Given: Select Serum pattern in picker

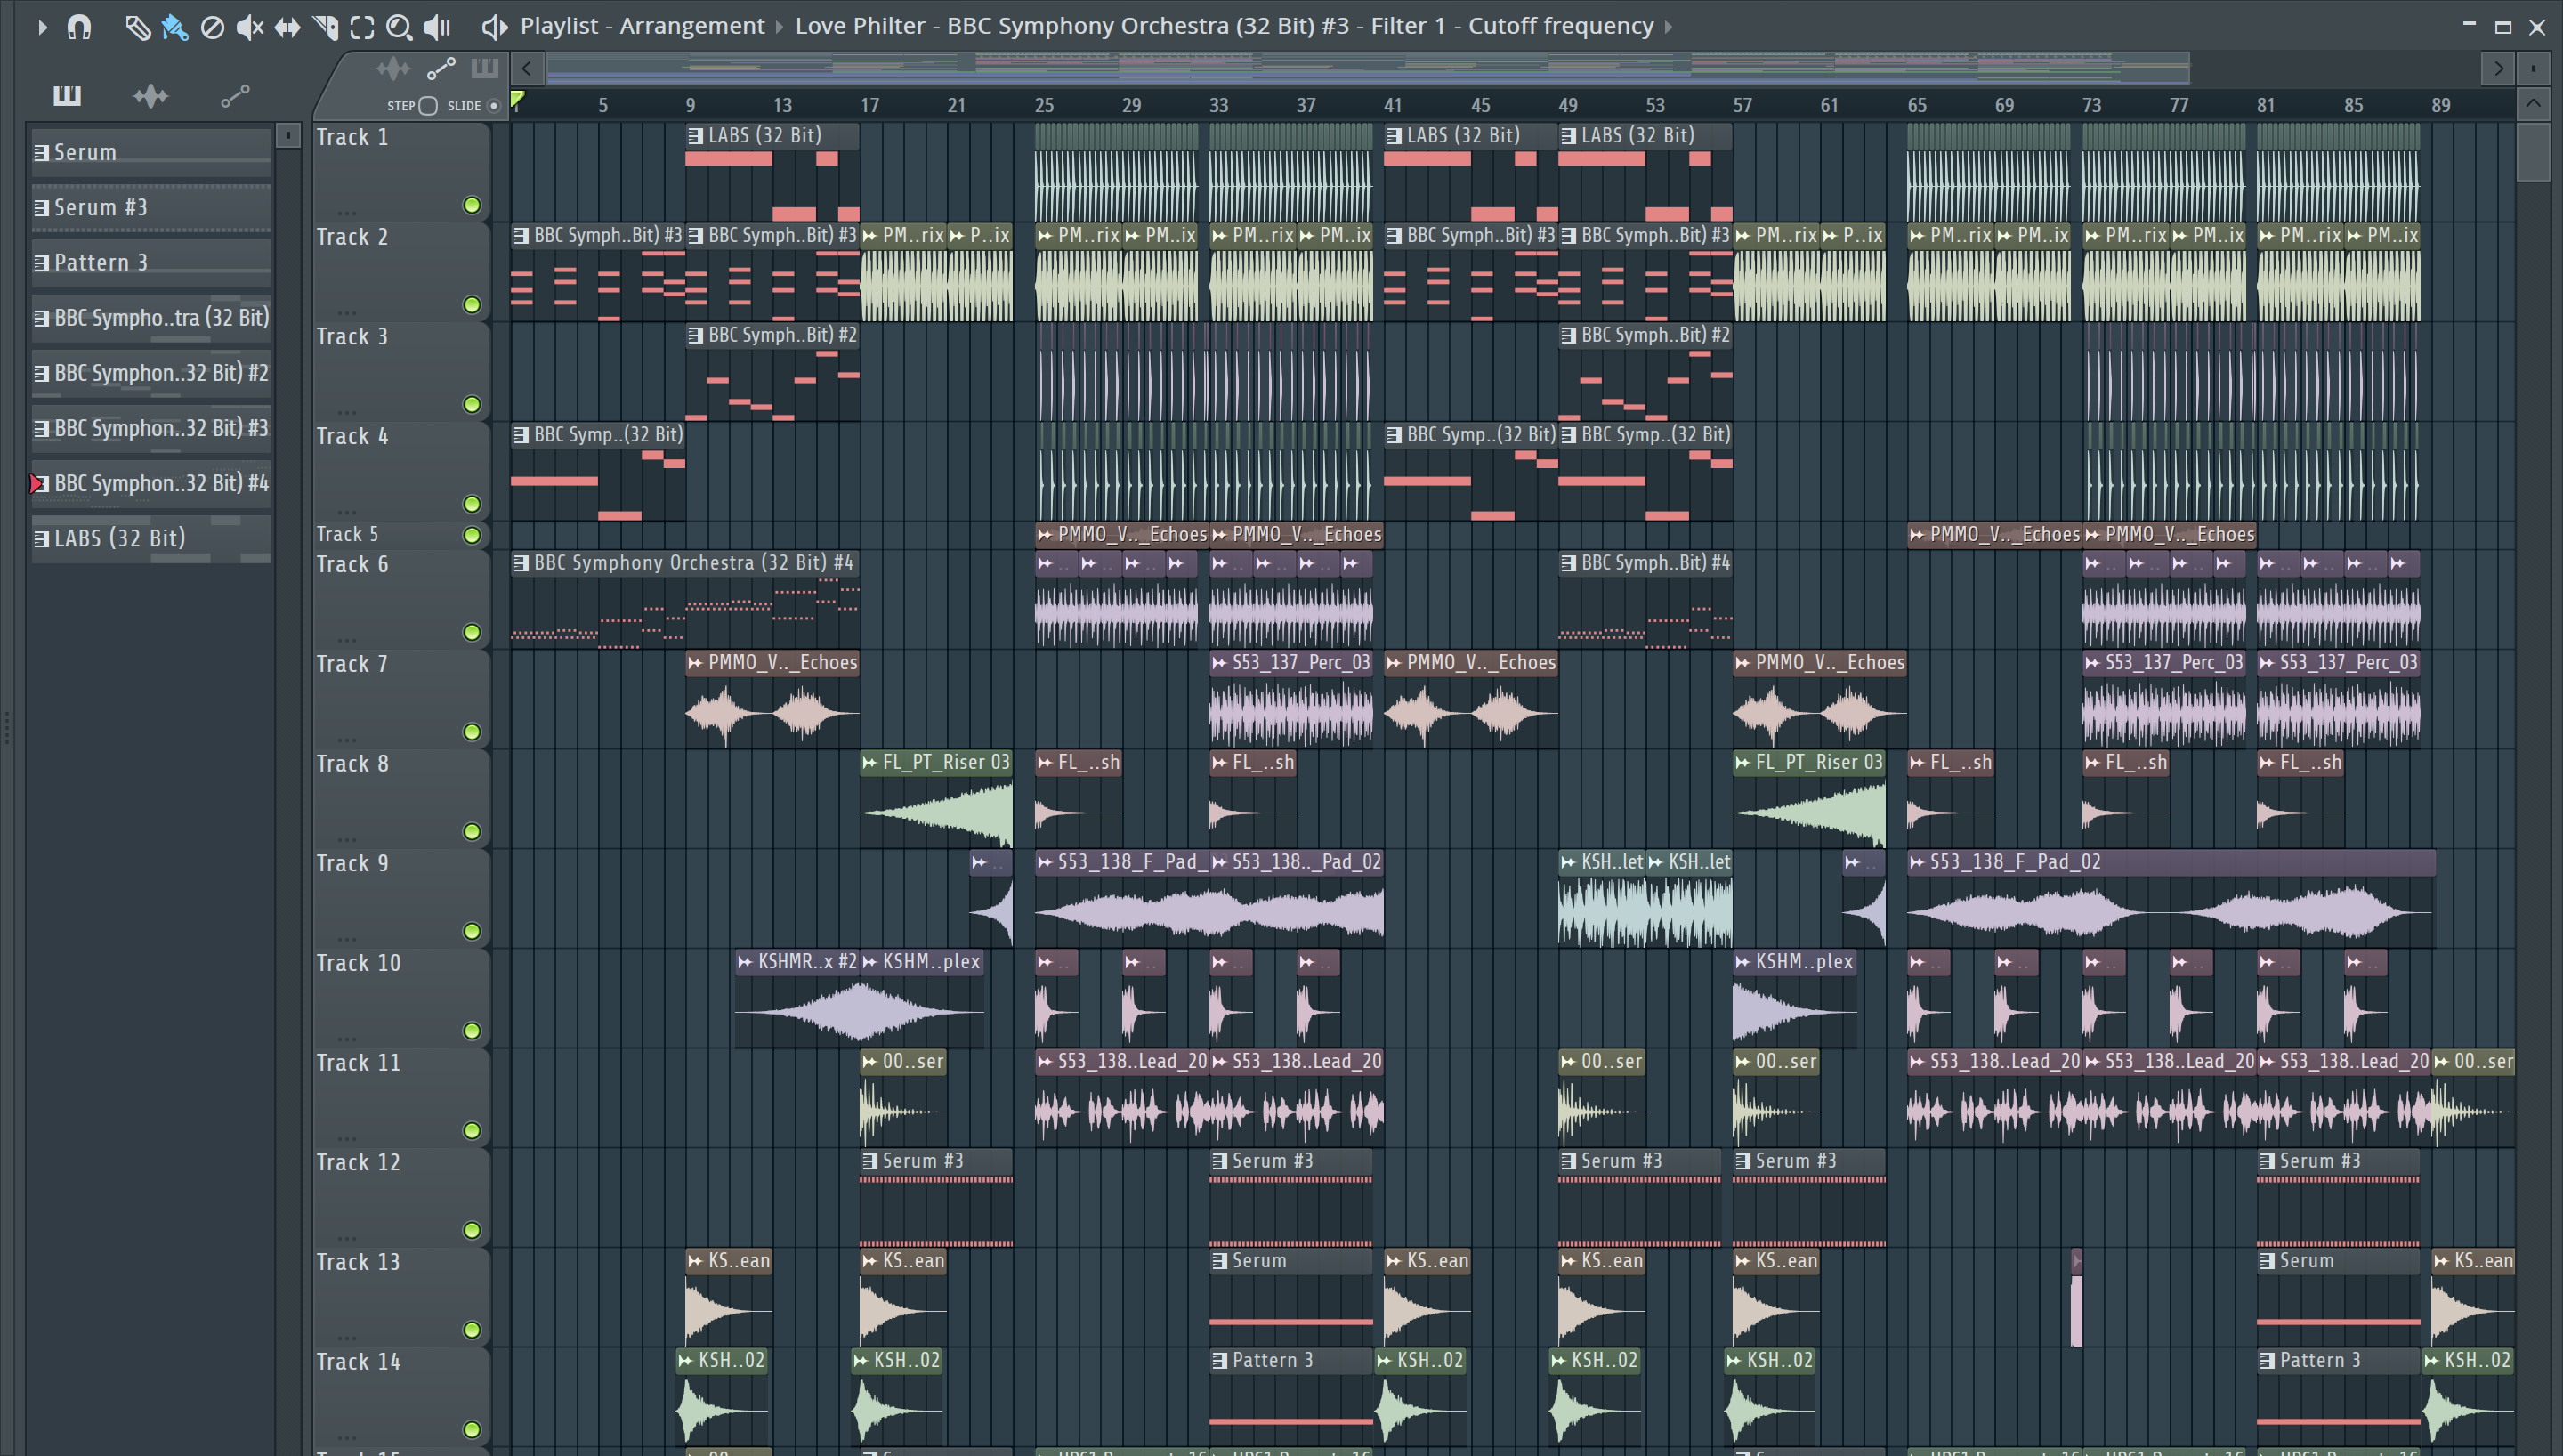Looking at the screenshot, I should coord(151,152).
